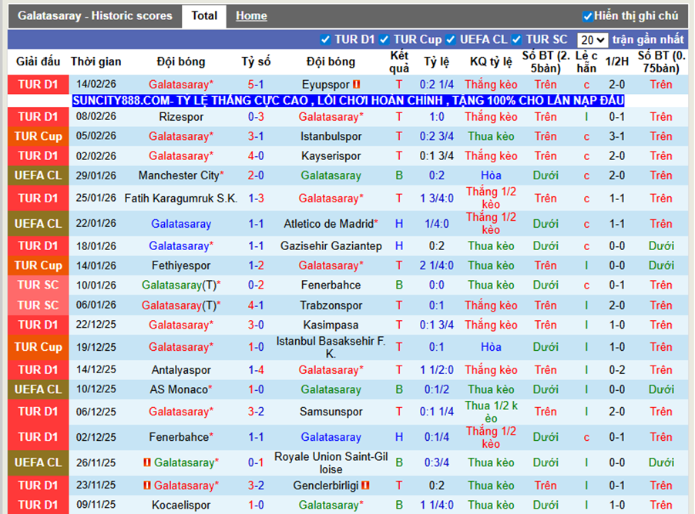695x514 pixels.
Task: Click the Fenerbahce team on 10/01/26
Action: click(x=331, y=285)
